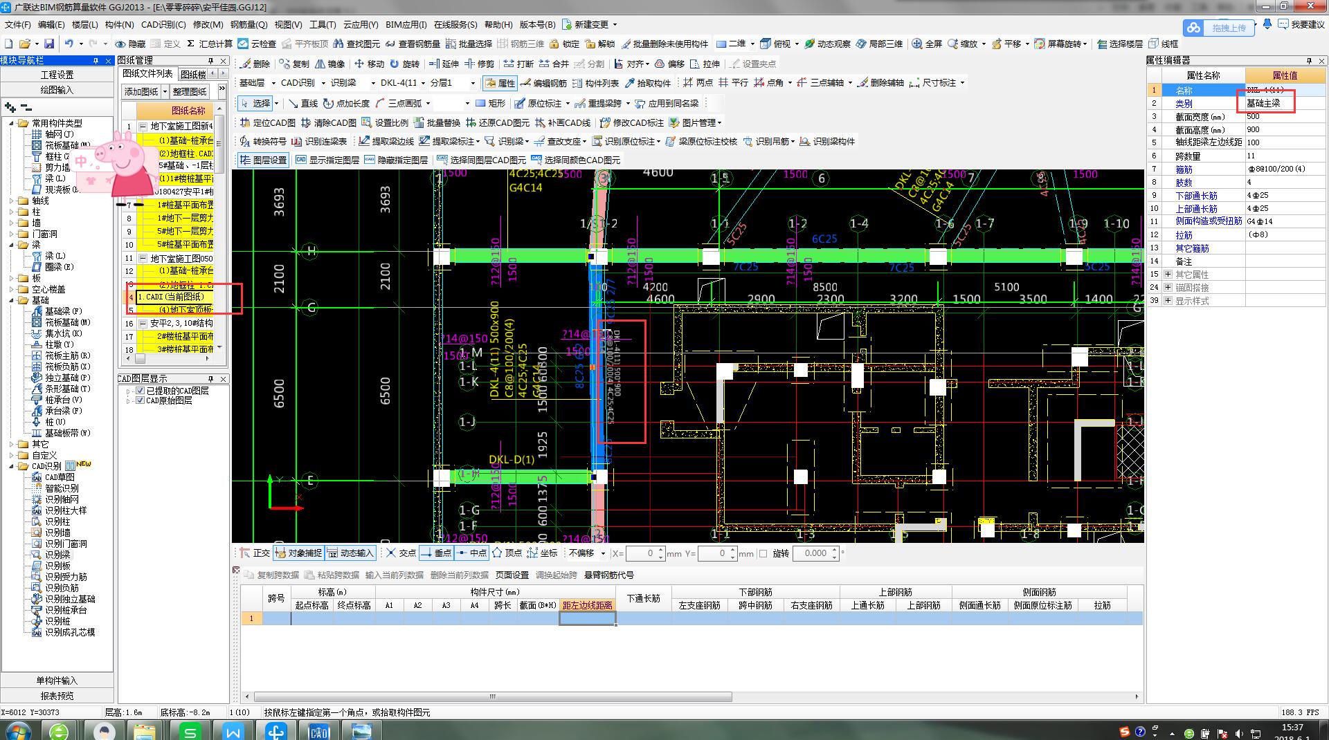Click the 我要建议 link
This screenshot has width=1329, height=740.
pyautogui.click(x=1301, y=24)
